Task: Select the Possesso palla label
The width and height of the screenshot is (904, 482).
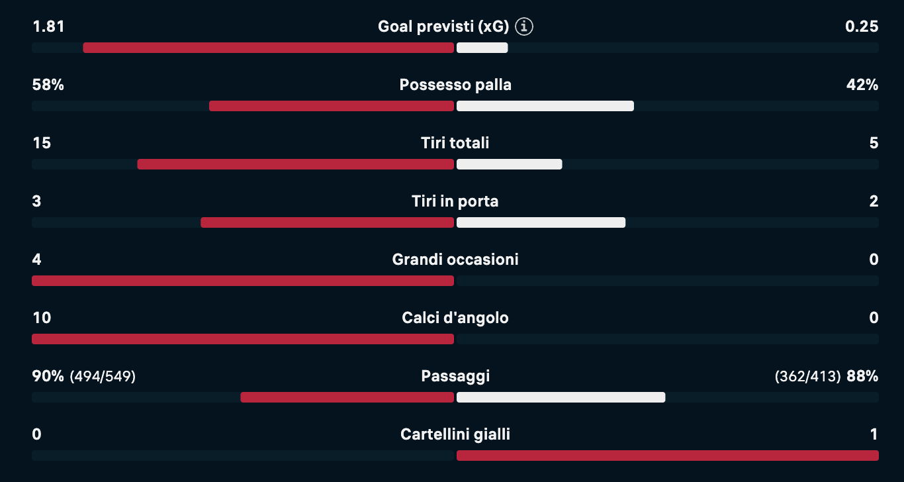Action: (455, 85)
